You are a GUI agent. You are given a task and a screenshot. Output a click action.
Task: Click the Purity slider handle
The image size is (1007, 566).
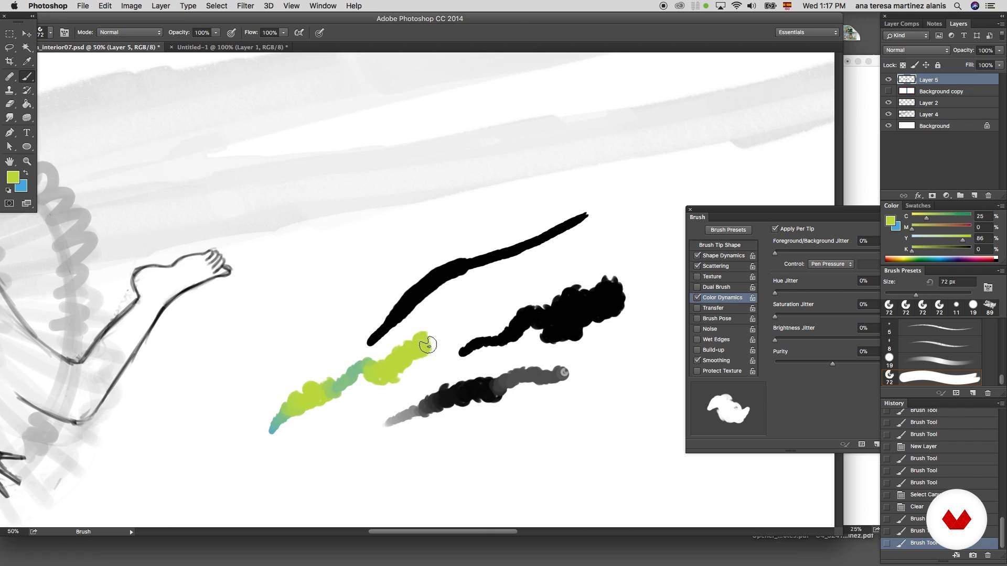[x=832, y=363]
